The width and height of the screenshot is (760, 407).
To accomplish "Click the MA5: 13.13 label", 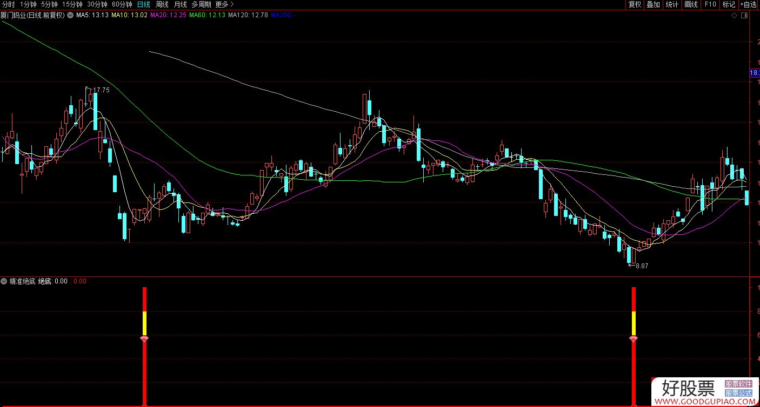I will [92, 15].
